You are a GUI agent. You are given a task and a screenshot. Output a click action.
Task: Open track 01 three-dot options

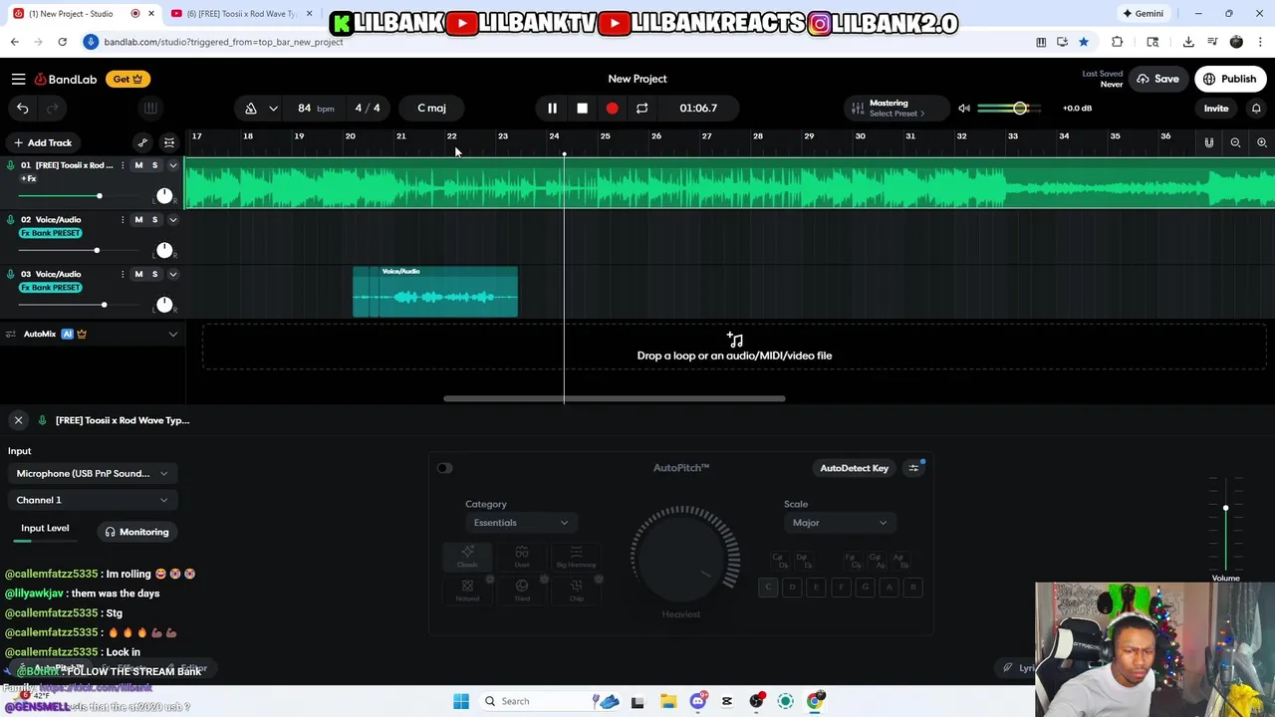123,165
